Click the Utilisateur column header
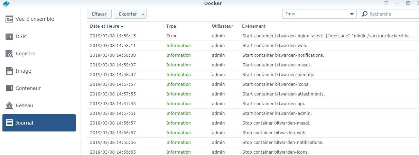The image size is (419, 155). (223, 26)
